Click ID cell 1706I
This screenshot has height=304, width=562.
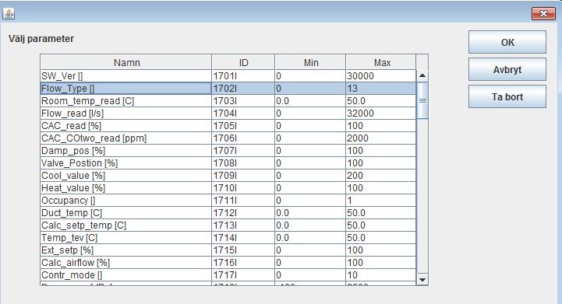pyautogui.click(x=243, y=138)
